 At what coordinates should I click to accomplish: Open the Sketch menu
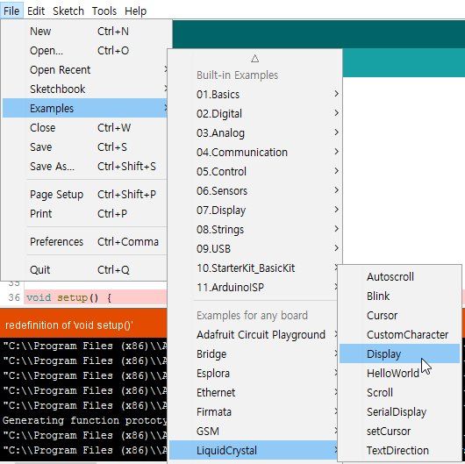coord(68,11)
